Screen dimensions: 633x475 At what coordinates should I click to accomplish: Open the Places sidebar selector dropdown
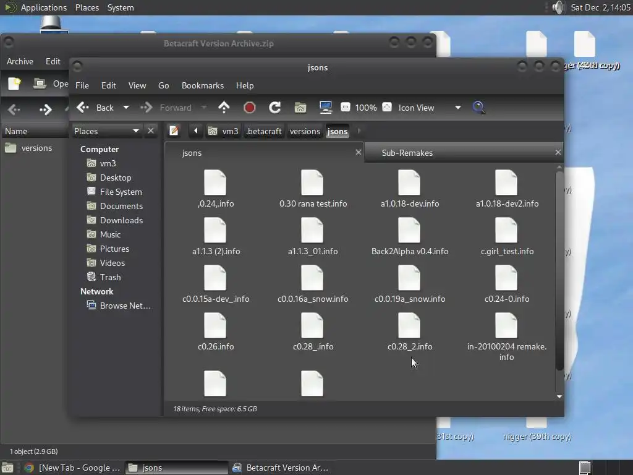[x=106, y=131]
